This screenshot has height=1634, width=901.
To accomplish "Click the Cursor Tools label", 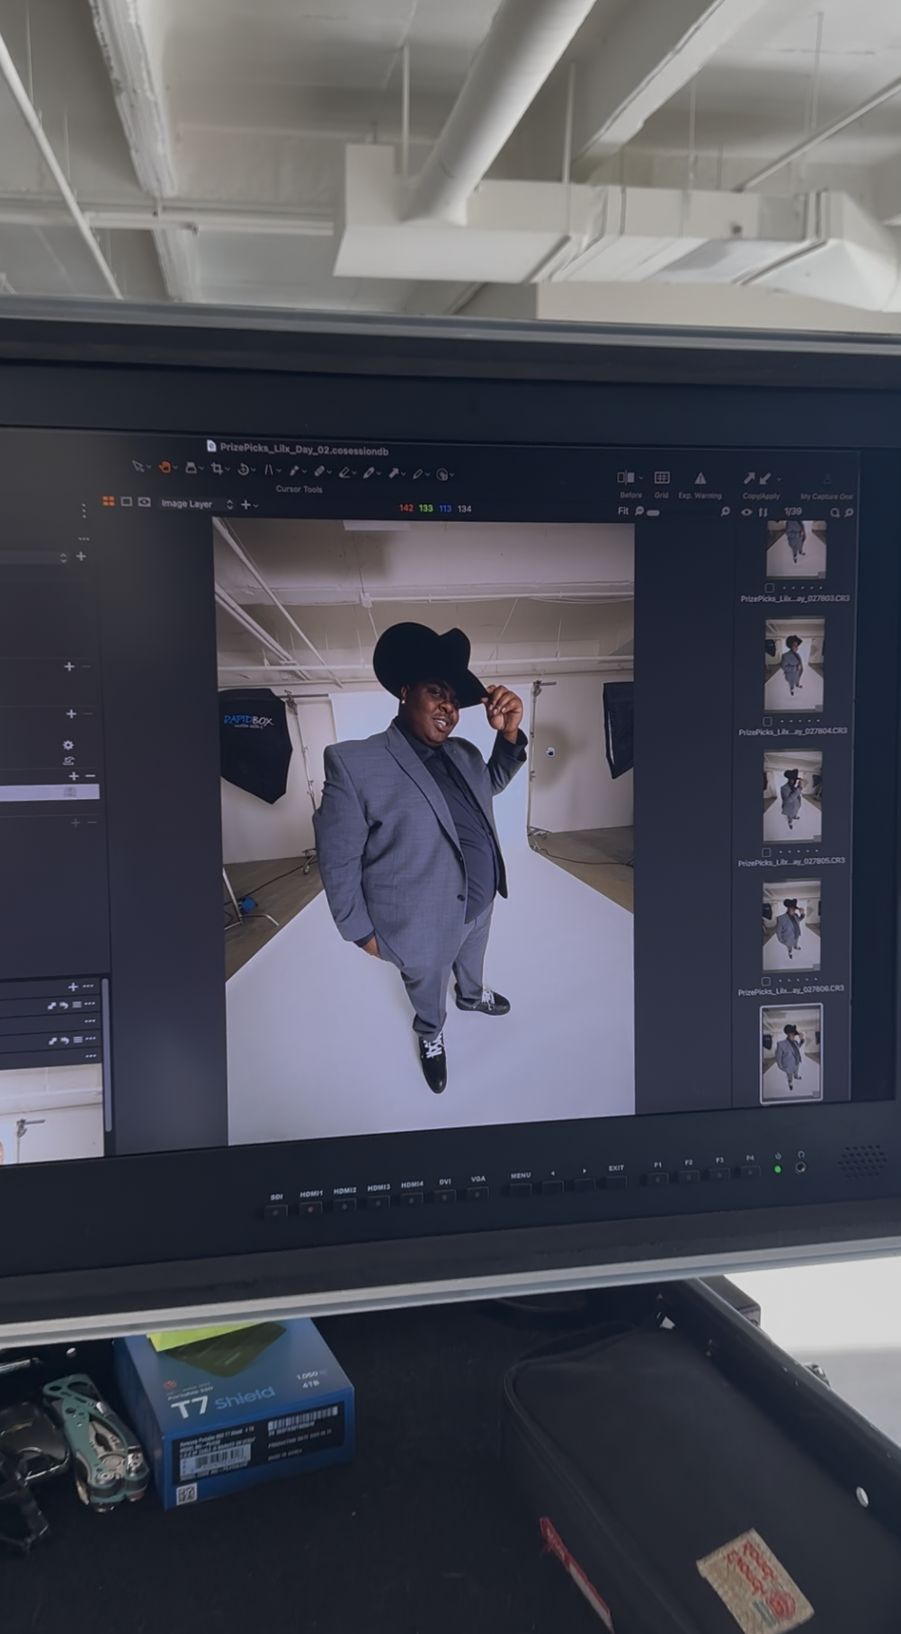I will (x=299, y=490).
